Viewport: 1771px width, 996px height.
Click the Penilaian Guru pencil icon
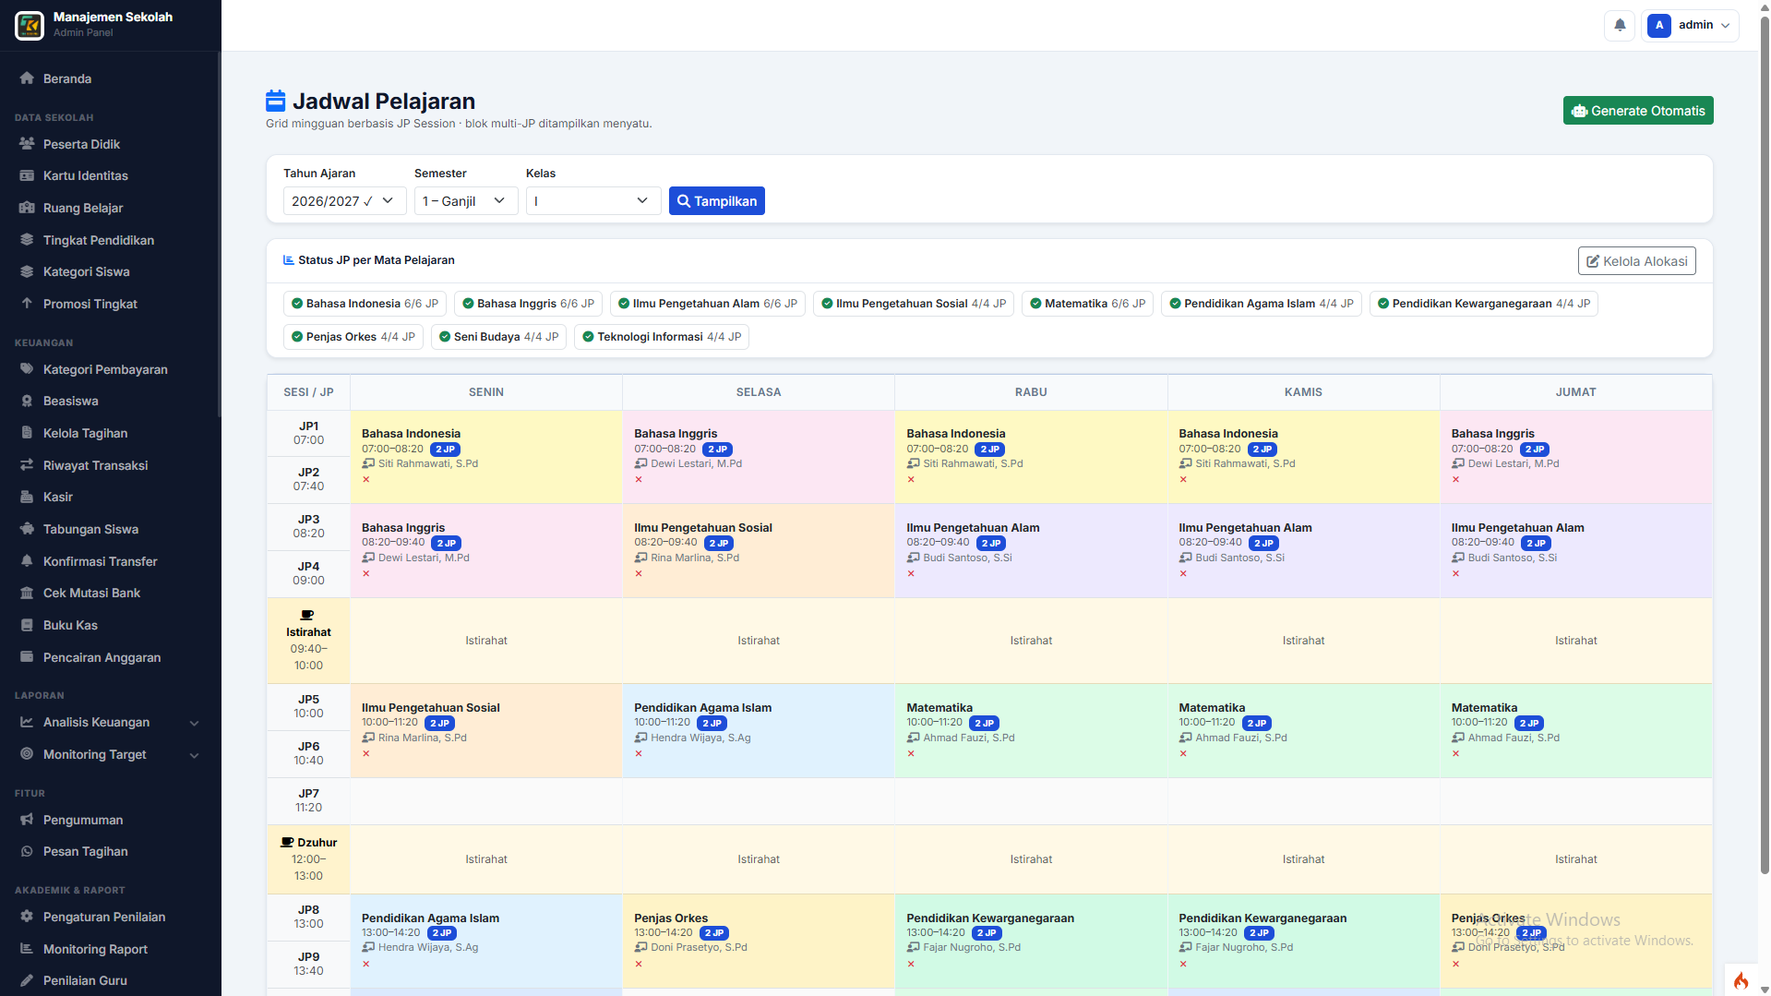[27, 980]
